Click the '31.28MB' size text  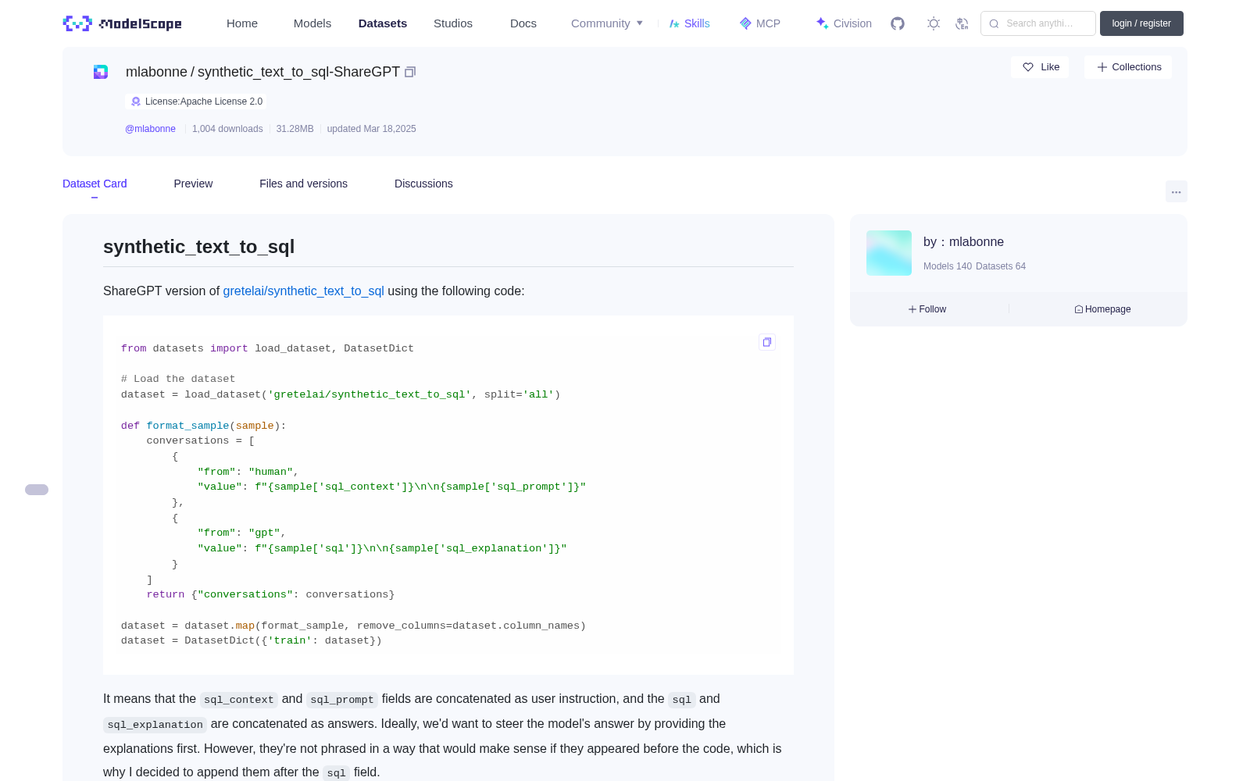(295, 129)
